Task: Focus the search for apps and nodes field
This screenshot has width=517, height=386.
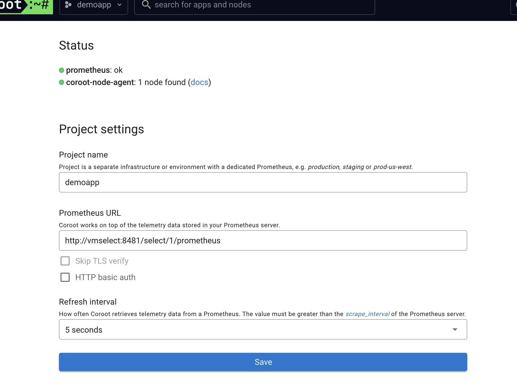Action: [x=254, y=6]
